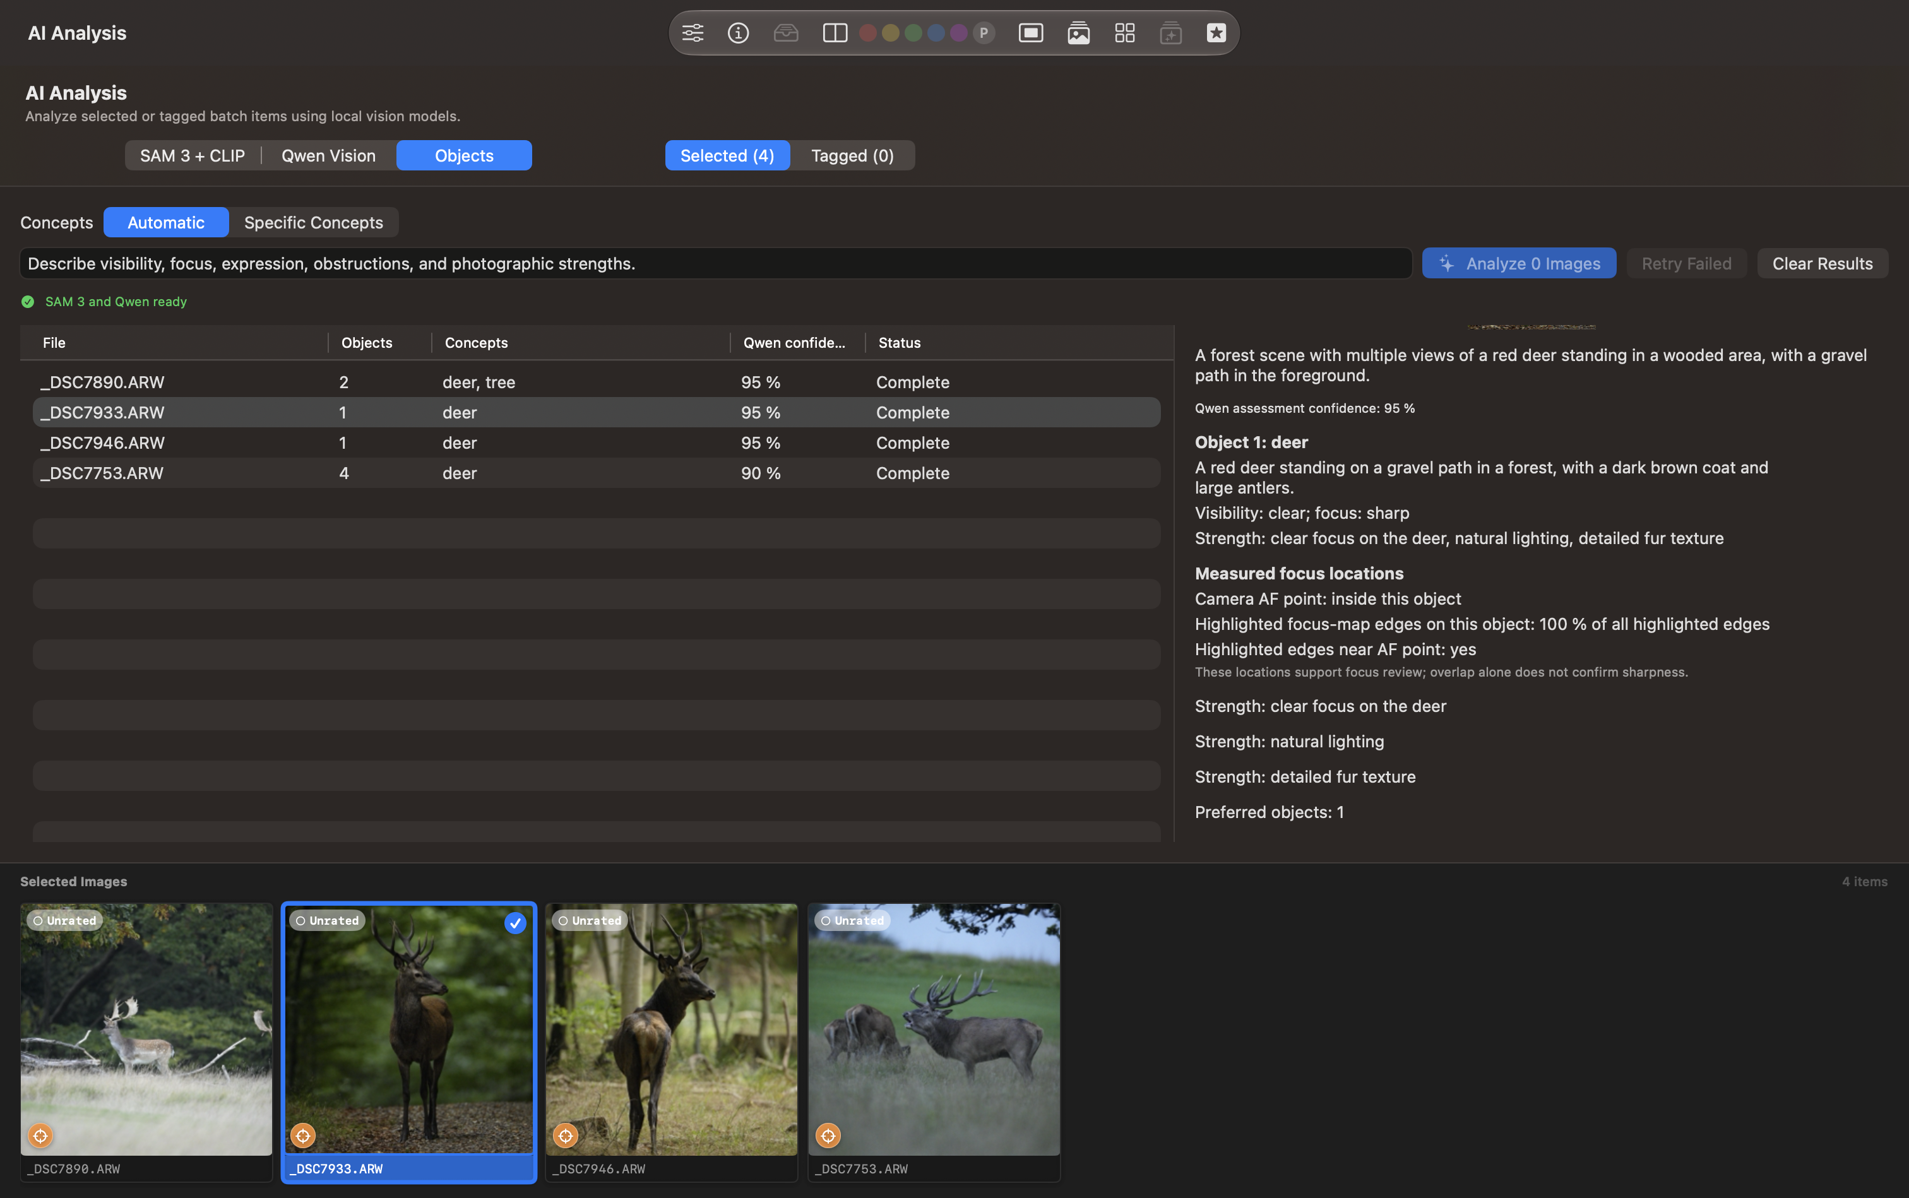Switch to grid view icon
This screenshot has width=1909, height=1198.
pos(1124,32)
